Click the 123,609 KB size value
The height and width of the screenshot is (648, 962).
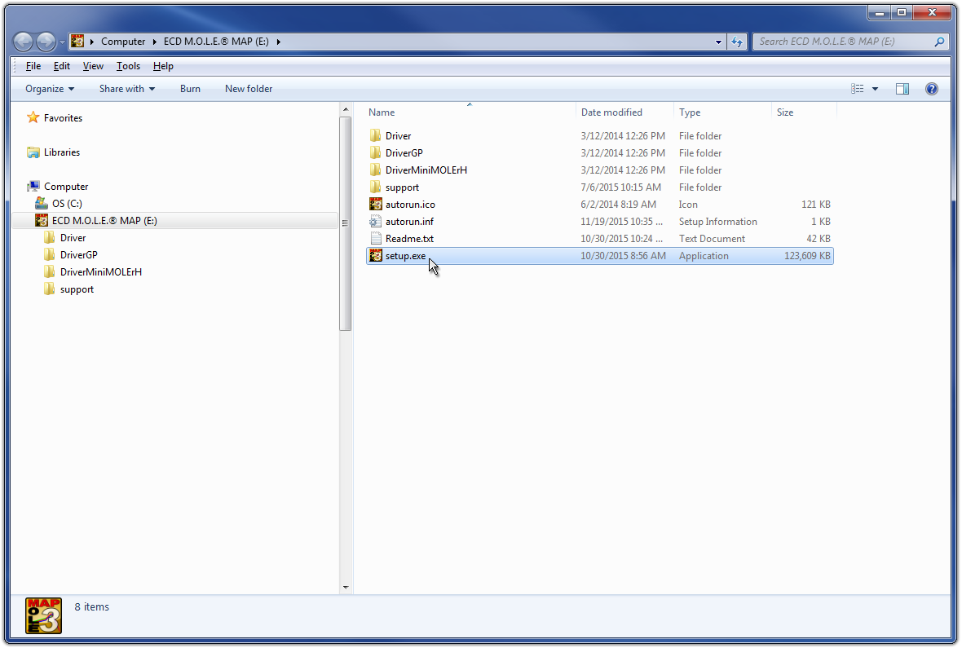click(x=807, y=256)
